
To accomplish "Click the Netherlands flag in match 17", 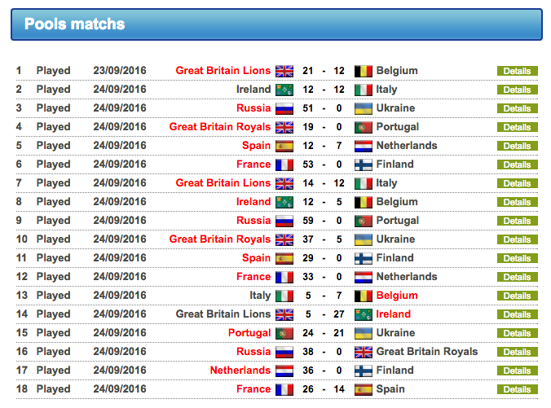I will click(284, 371).
